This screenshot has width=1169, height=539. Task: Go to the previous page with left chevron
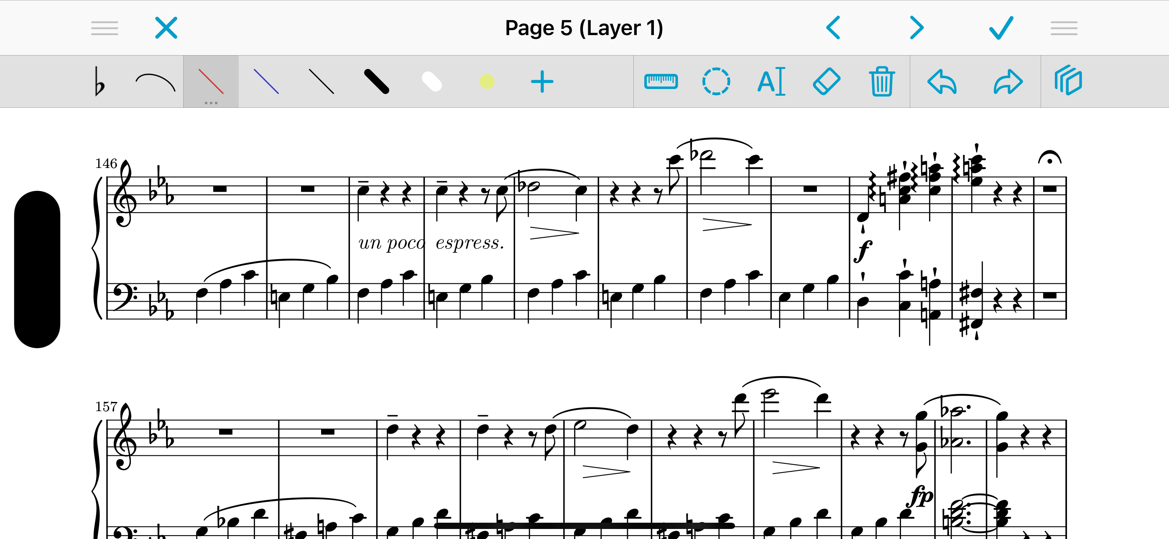[x=833, y=28]
